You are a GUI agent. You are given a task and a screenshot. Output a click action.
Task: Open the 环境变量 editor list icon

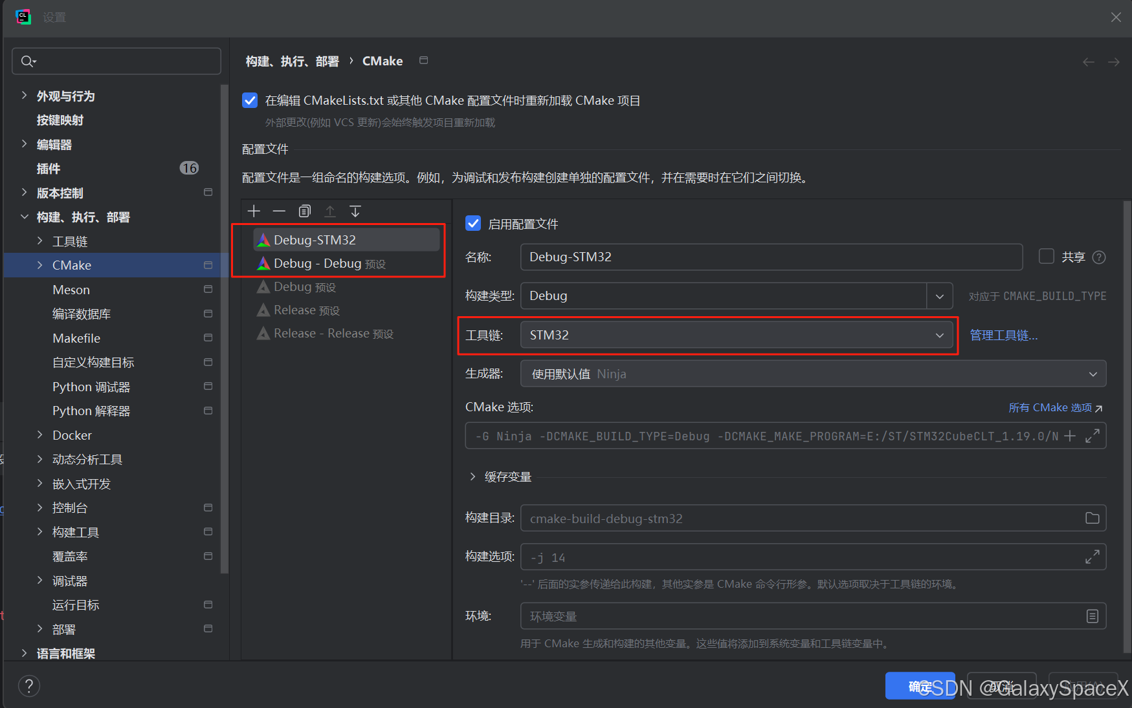(x=1093, y=616)
